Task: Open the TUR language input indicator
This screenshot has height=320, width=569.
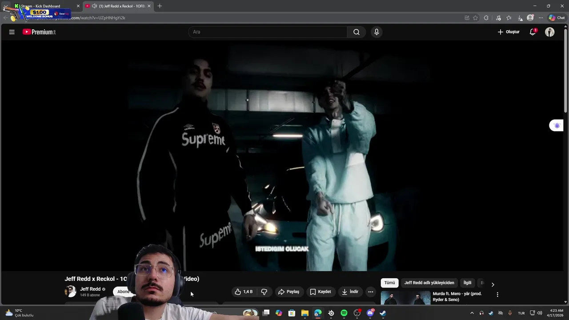Action: [521, 313]
